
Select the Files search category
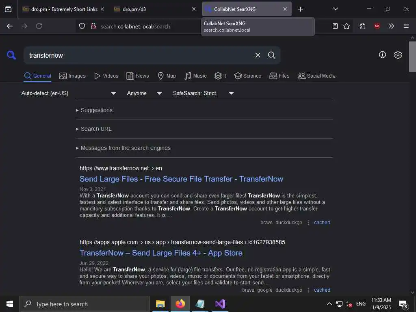[279, 76]
